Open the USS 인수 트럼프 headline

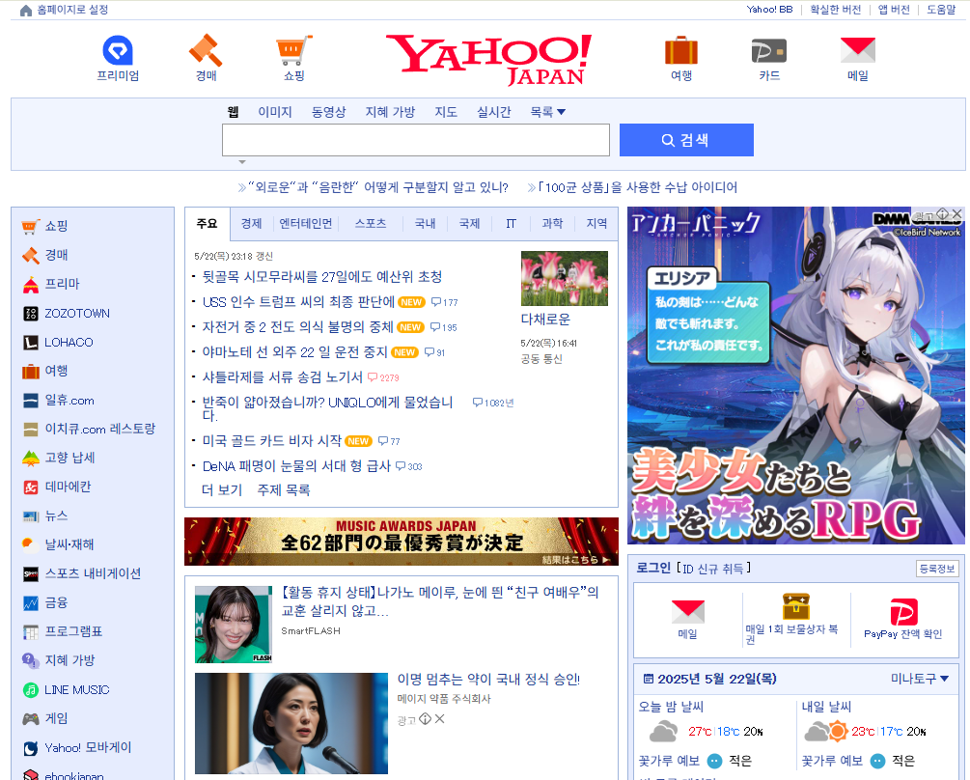298,302
